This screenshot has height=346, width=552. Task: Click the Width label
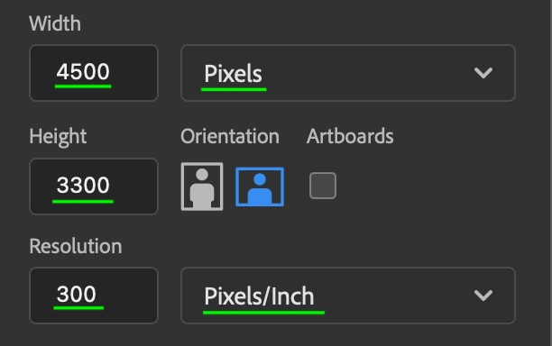(55, 23)
